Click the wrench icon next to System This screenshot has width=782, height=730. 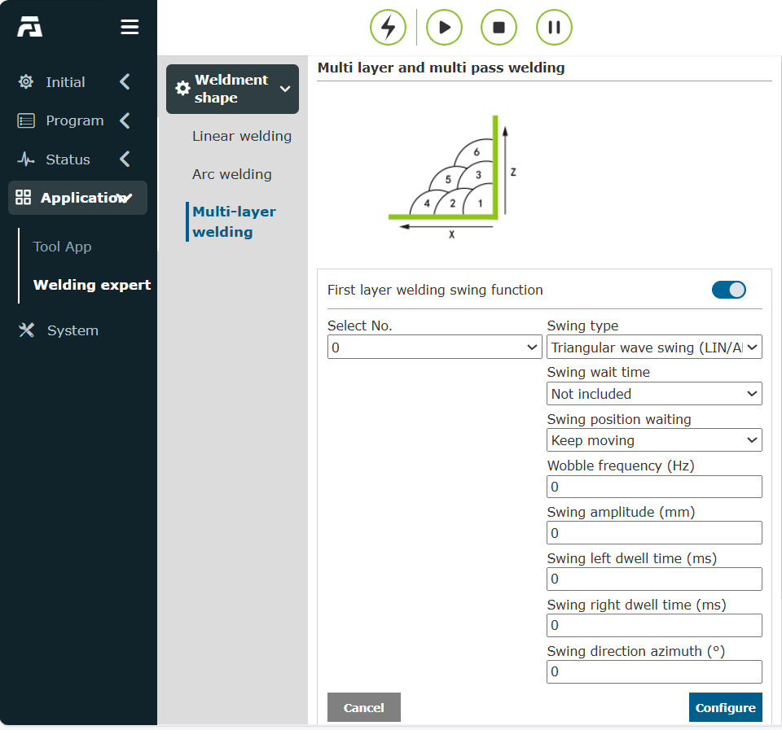[26, 330]
